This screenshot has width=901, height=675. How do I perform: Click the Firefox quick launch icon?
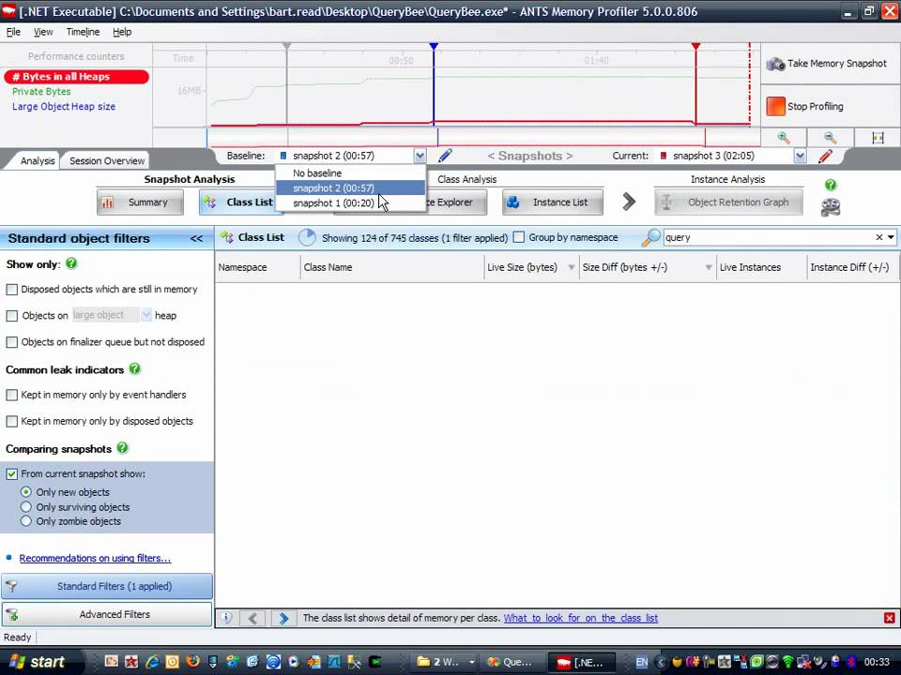pyautogui.click(x=192, y=662)
